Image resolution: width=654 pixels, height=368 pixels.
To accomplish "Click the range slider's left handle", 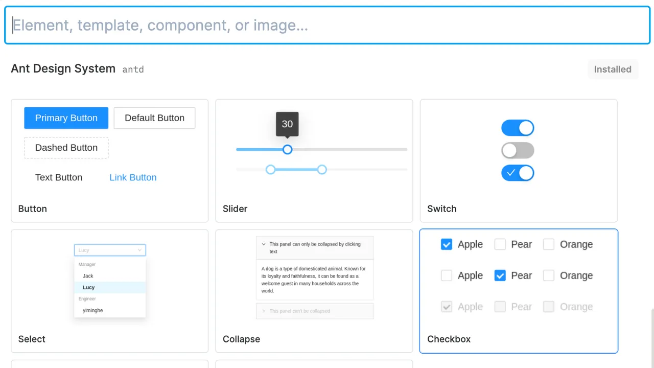I will pos(270,169).
